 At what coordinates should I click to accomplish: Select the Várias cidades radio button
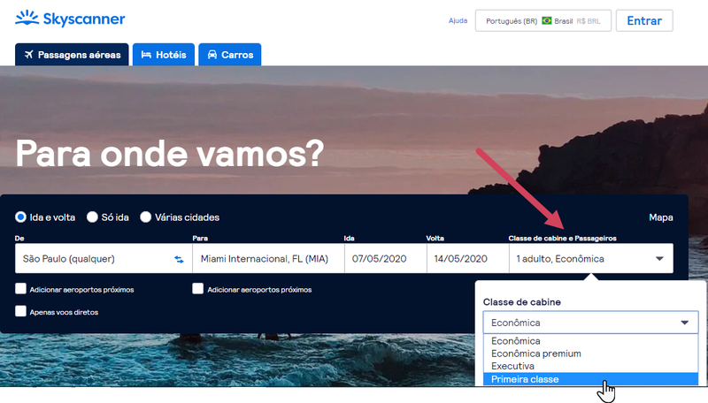[145, 217]
